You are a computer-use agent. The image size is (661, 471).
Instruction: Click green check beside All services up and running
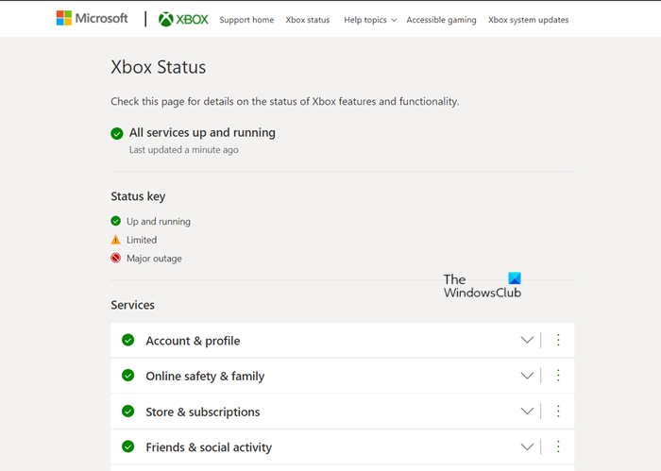[x=117, y=133]
